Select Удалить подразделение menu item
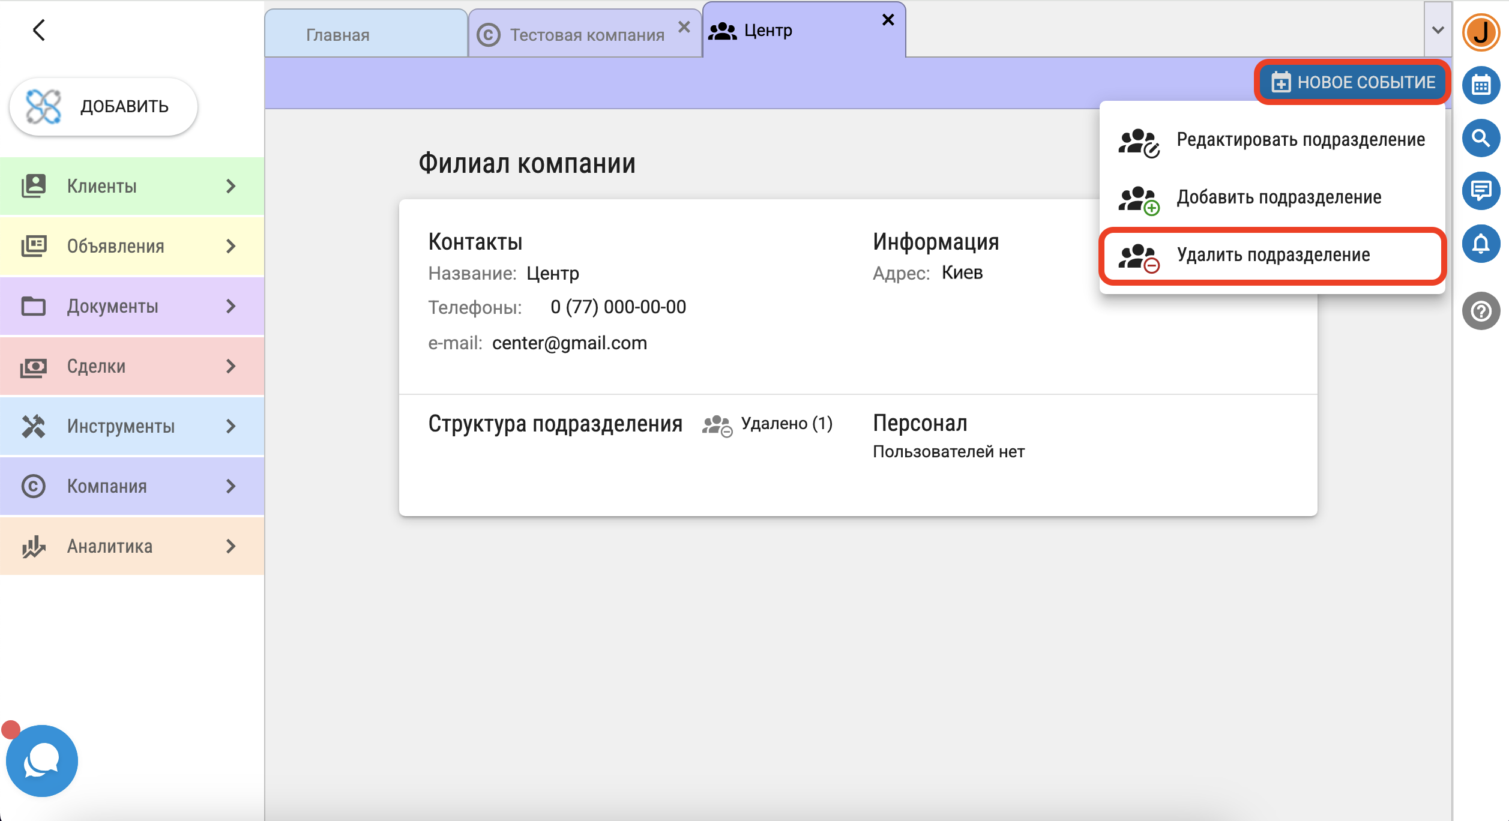The image size is (1509, 821). pos(1273,255)
